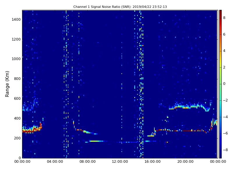Screen dimensions: 233x175
Task: Click the colorbar label 6
Action: (224, 34)
